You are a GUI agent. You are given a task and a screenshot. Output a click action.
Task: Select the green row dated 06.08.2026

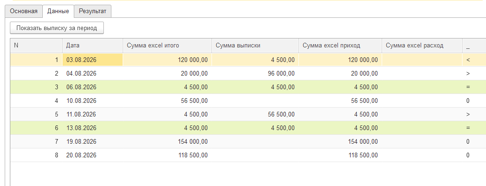click(248, 87)
